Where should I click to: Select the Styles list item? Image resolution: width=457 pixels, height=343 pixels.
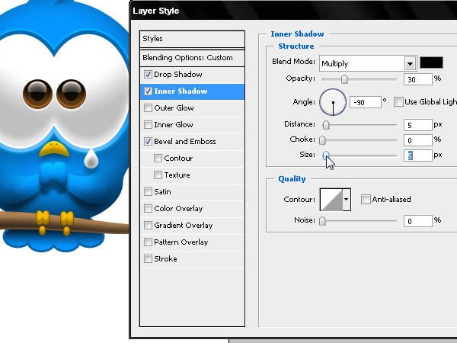coord(192,39)
